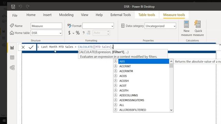This screenshot has width=221, height=124.
Task: Click the New measure button
Action: click(x=186, y=29)
